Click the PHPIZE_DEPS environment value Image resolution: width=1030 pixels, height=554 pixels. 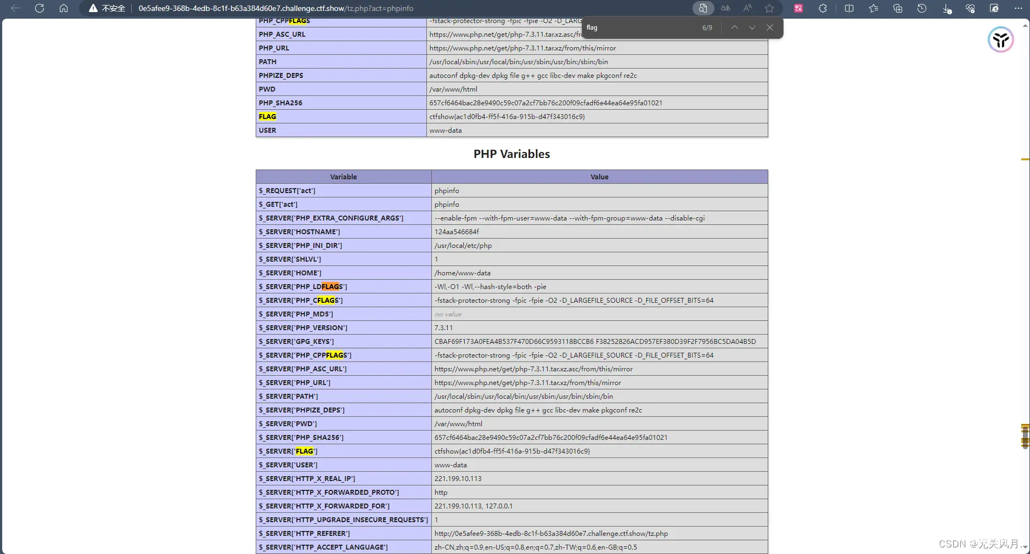click(533, 75)
